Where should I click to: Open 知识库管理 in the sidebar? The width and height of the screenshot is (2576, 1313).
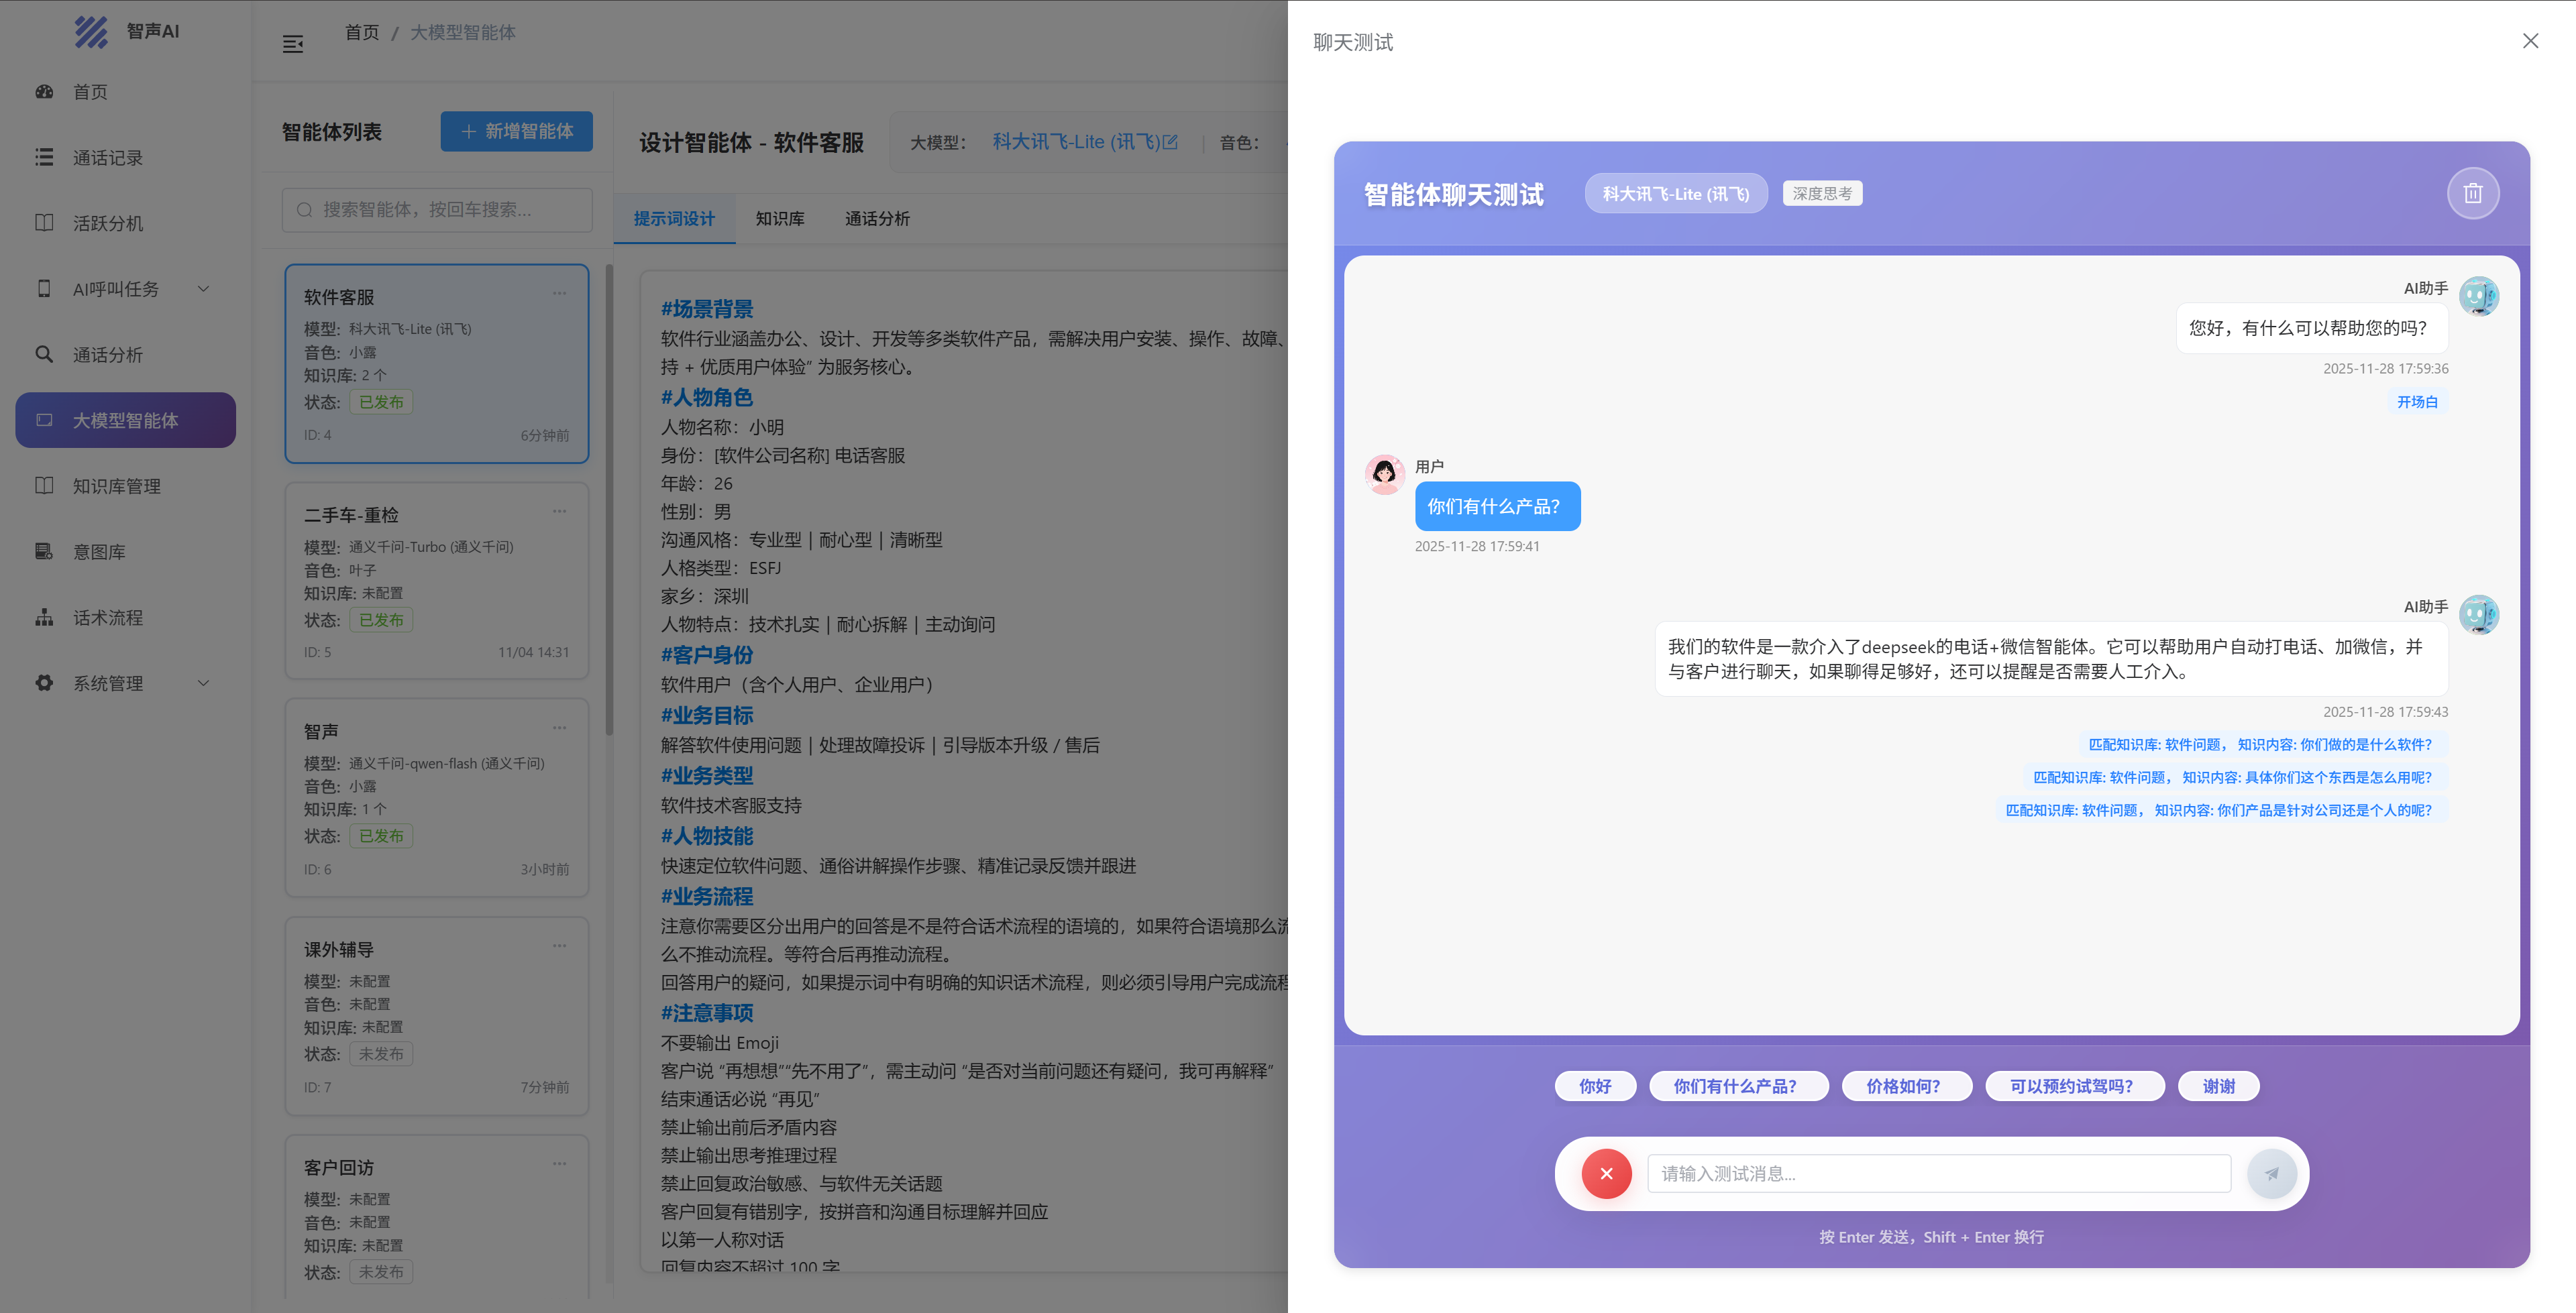click(116, 486)
